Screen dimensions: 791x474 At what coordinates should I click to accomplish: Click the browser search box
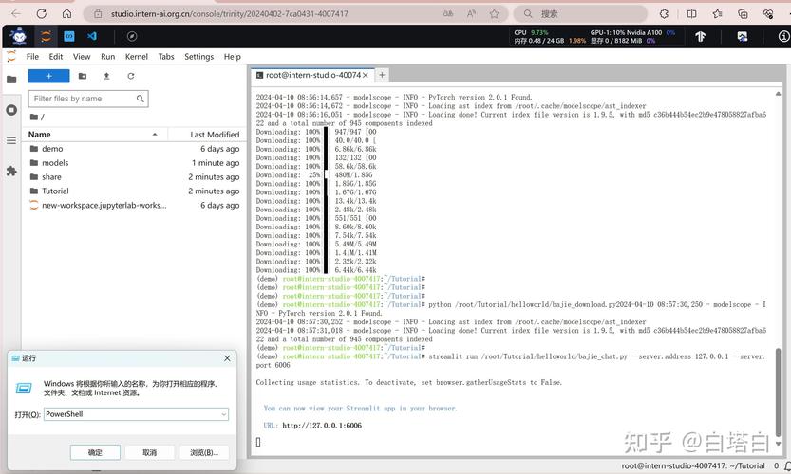pos(580,13)
